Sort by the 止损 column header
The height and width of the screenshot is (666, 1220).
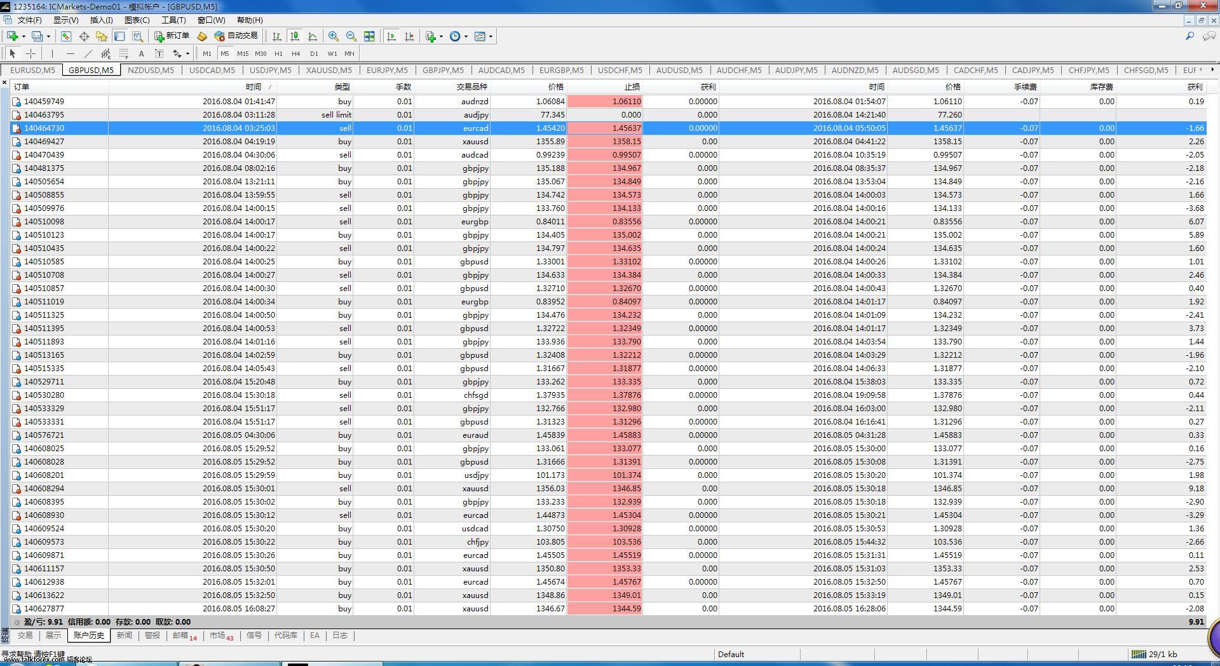point(604,86)
